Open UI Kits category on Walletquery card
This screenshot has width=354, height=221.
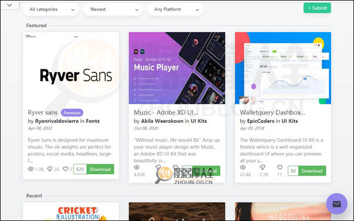290,121
